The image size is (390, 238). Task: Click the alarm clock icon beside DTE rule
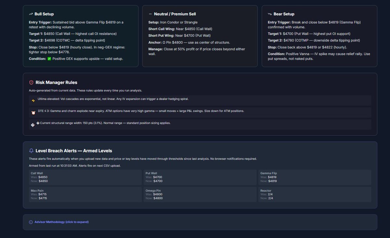tap(33, 113)
